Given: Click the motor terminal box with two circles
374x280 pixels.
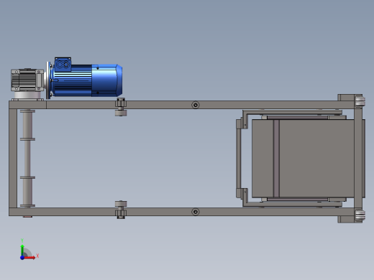Looking at the screenshot, I should [x=63, y=65].
